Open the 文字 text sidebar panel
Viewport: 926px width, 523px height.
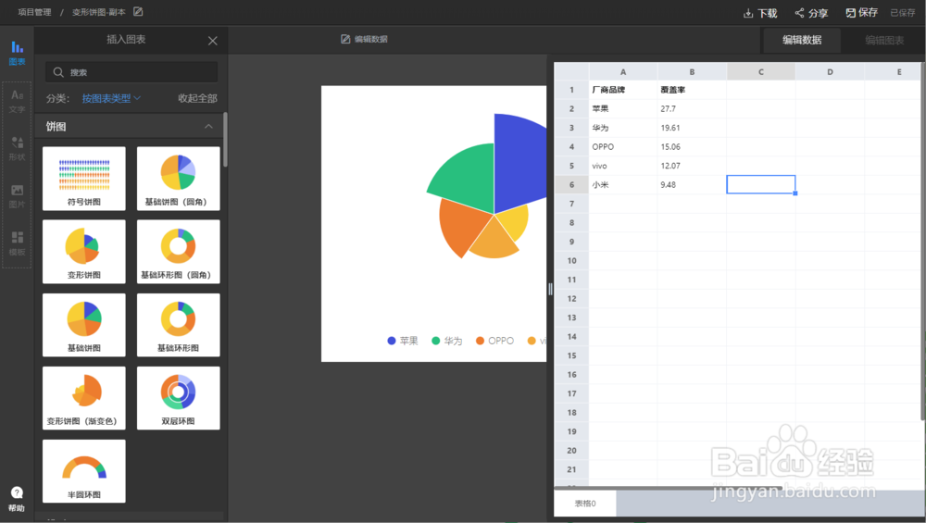pyautogui.click(x=17, y=101)
